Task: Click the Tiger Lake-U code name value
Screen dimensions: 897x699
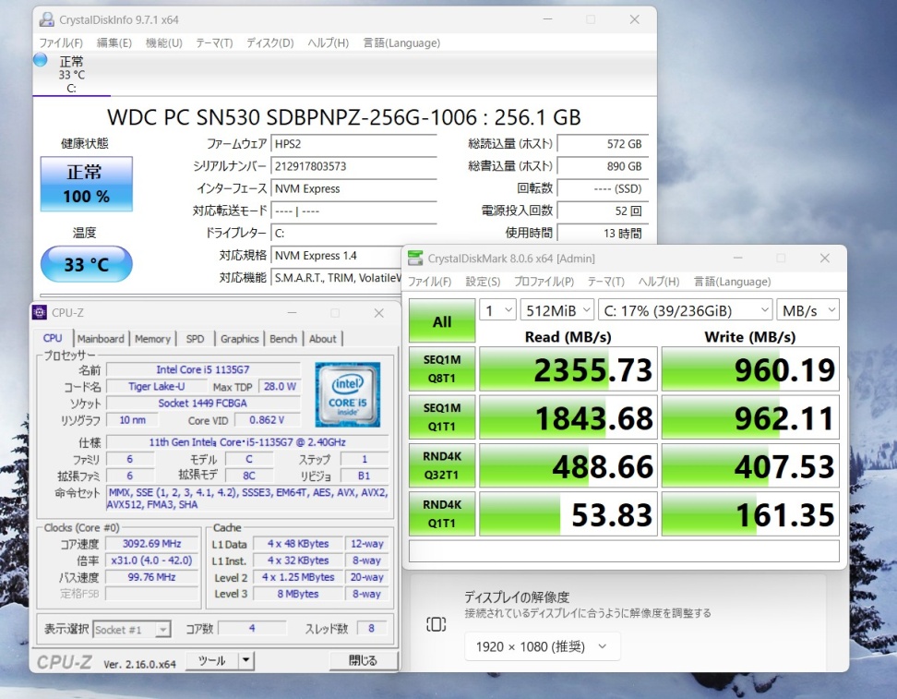Action: 156,386
